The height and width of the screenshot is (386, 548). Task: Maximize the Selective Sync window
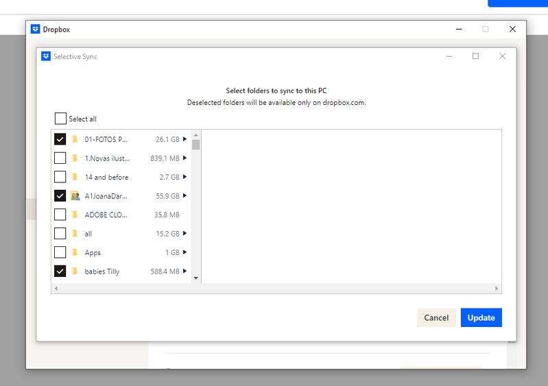(475, 56)
